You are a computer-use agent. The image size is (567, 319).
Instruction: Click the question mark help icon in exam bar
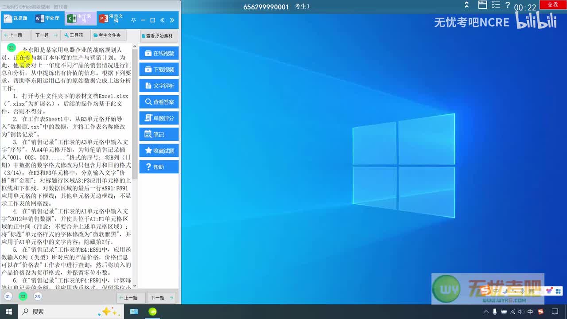coord(508,5)
